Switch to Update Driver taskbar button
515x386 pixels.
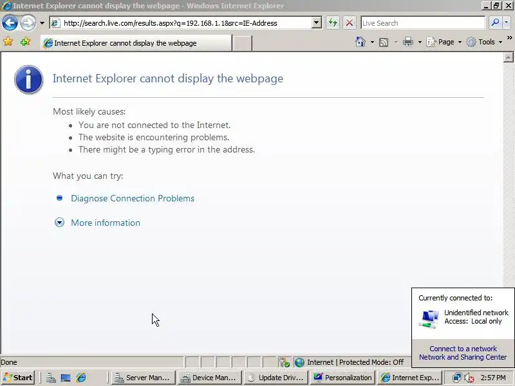coord(276,378)
